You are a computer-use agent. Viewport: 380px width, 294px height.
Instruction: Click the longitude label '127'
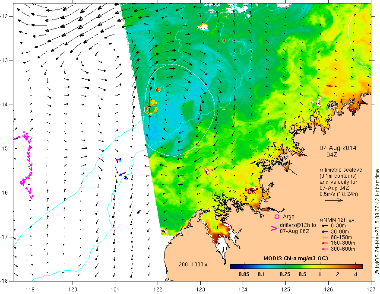(371, 289)
